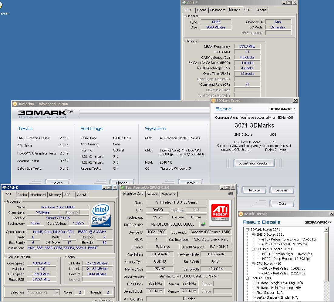This screenshot has width=334, height=302.
Task: Click the 3DMark06 title bar icon
Action: pyautogui.click(x=15, y=104)
